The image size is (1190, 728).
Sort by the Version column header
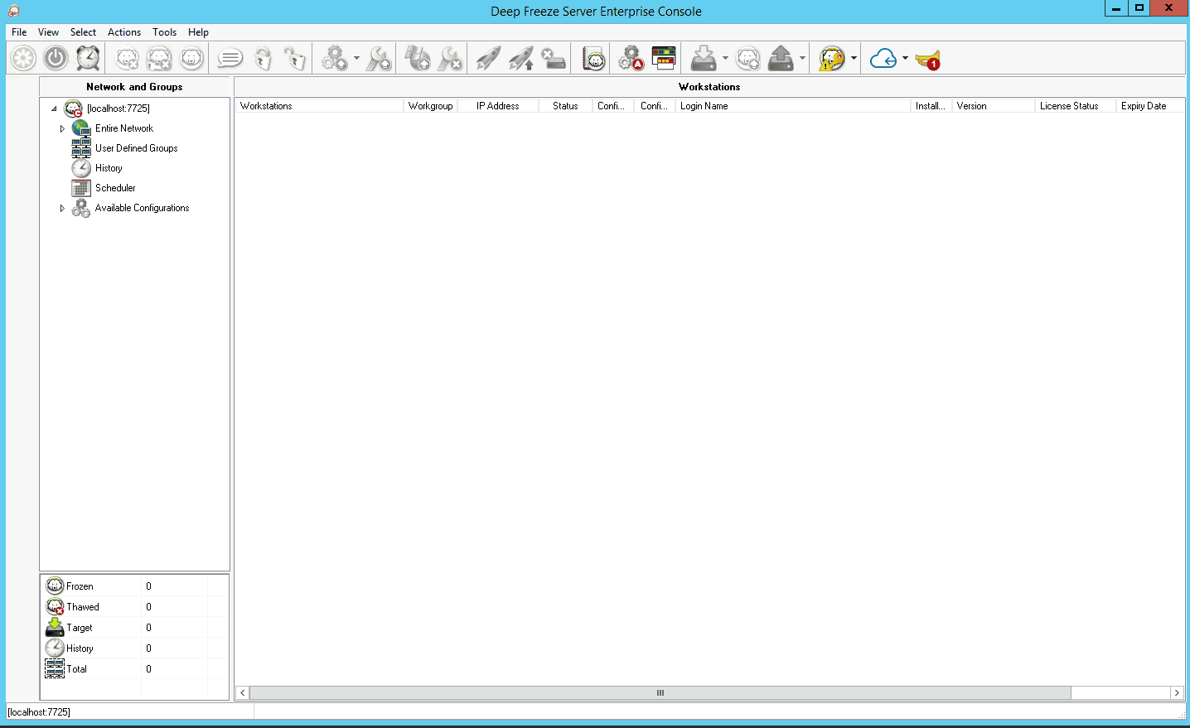tap(994, 106)
